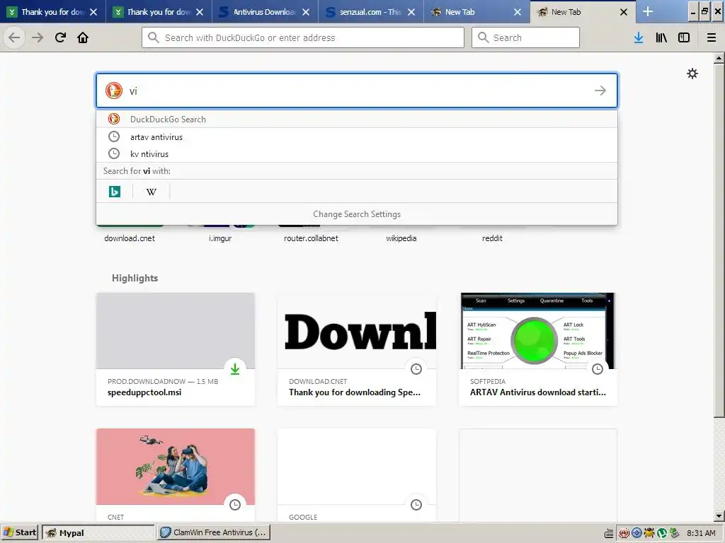This screenshot has width=725, height=543.
Task: Open the speeduppctool.msi highlight card
Action: click(x=176, y=349)
